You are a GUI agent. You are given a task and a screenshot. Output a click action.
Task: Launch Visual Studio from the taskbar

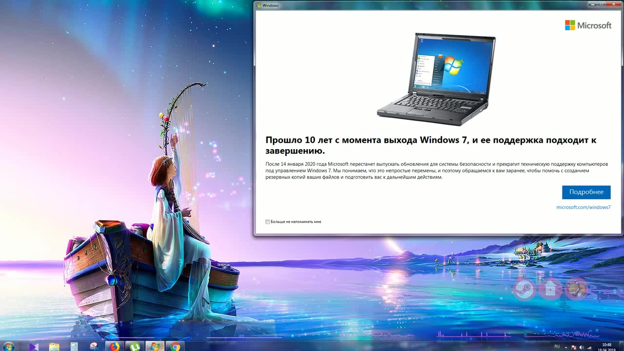pos(34,347)
